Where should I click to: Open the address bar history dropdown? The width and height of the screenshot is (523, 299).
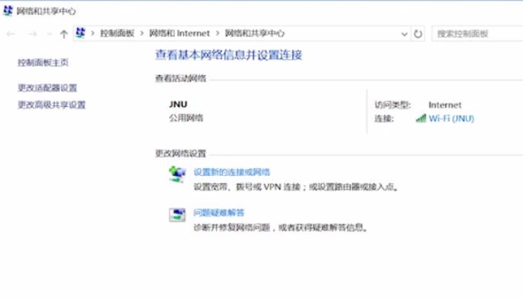[404, 34]
